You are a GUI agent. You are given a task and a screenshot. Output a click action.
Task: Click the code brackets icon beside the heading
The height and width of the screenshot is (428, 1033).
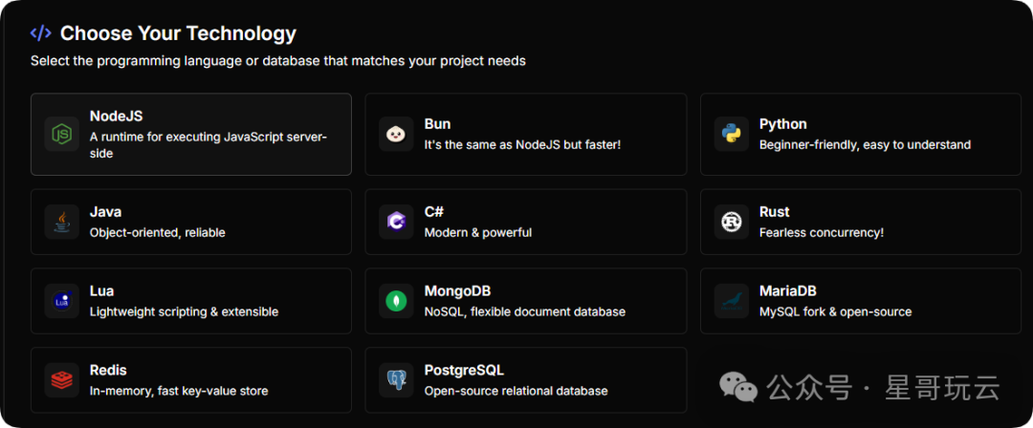tap(40, 33)
